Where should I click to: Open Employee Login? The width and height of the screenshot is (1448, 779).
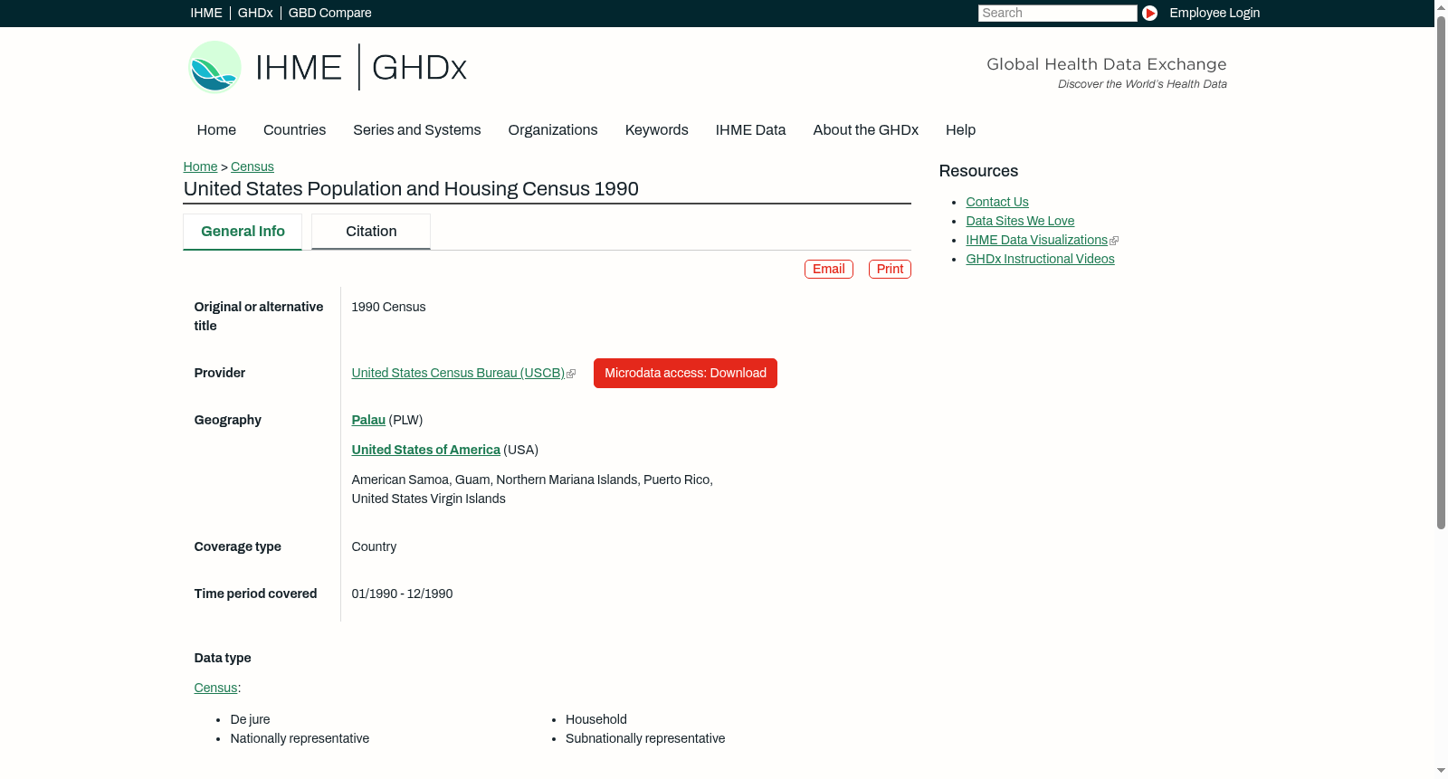1215,13
